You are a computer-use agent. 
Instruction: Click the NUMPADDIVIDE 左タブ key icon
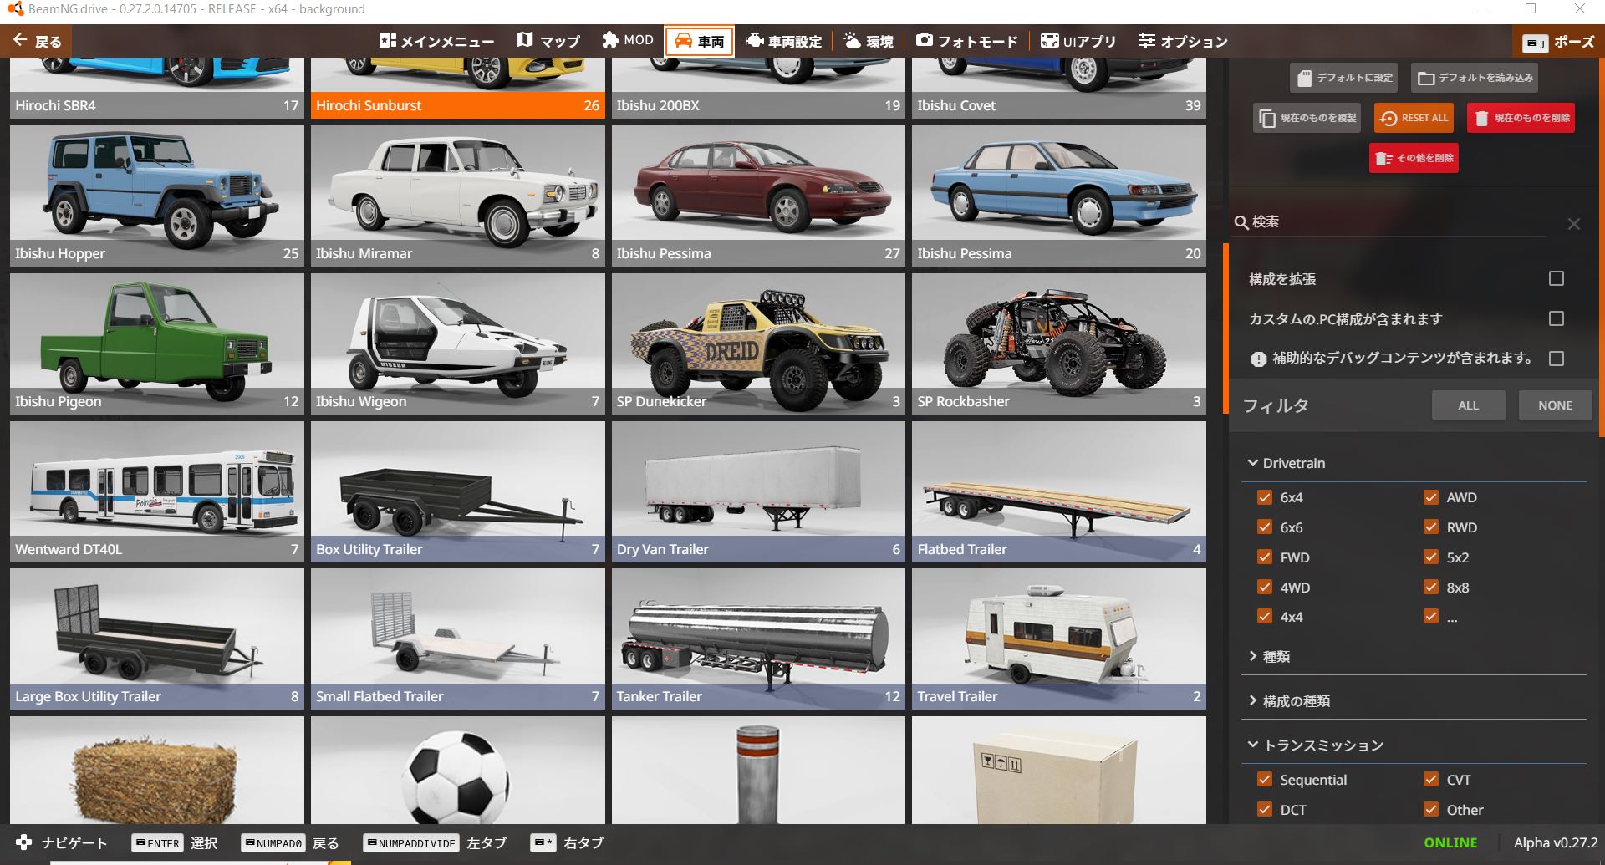(x=411, y=843)
